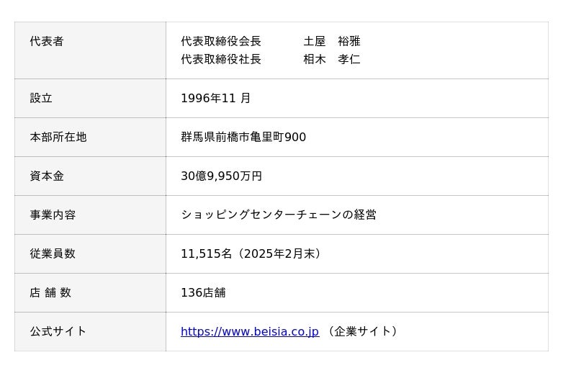The image size is (576, 373).
Task: Open the https://www.beisia.co.jp link
Action: pos(249,332)
